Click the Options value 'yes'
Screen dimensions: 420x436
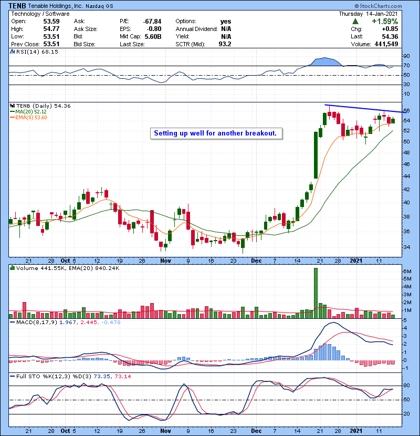click(x=225, y=22)
